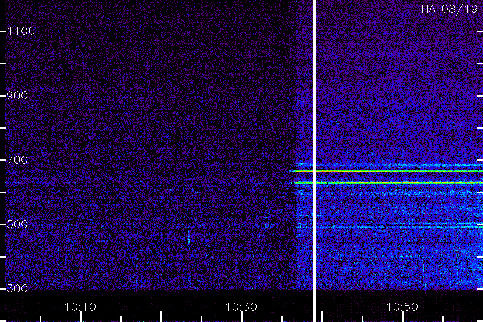The image size is (483, 322).
Task: Click the HA 08/19 date label
Action: [449, 9]
